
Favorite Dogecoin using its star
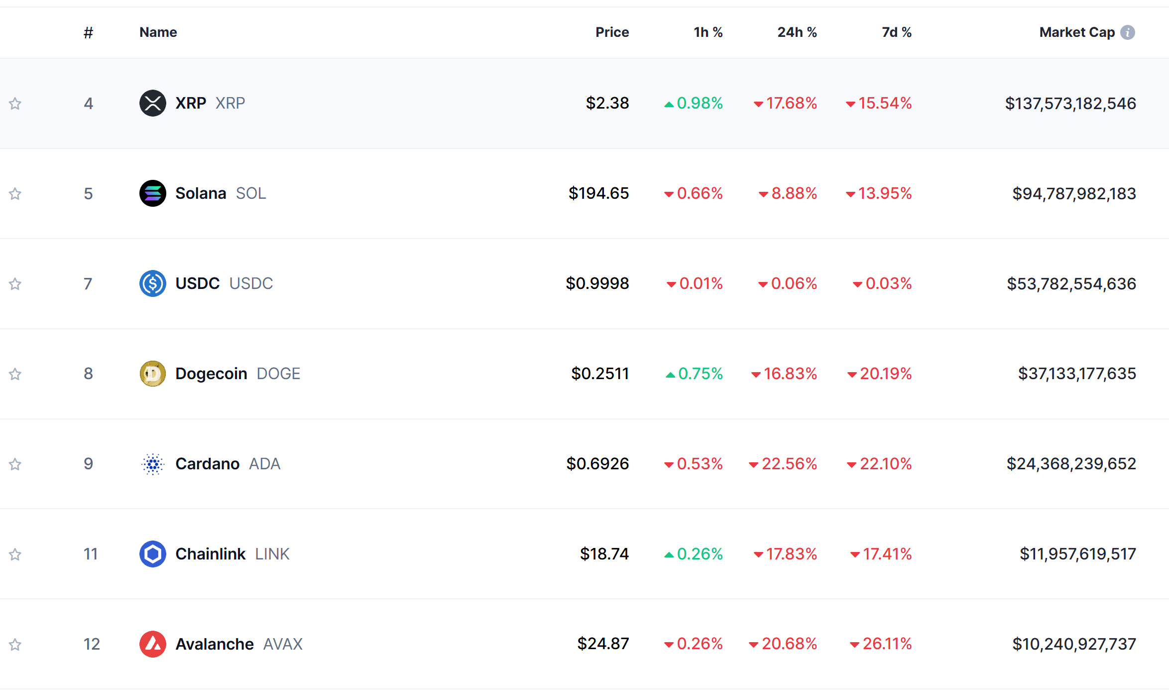pyautogui.click(x=15, y=374)
